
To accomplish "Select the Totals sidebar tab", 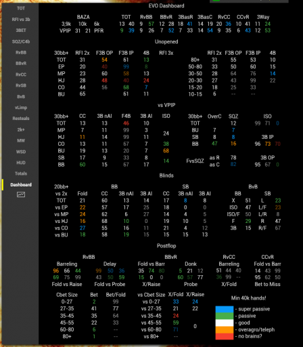I will click(x=21, y=173).
